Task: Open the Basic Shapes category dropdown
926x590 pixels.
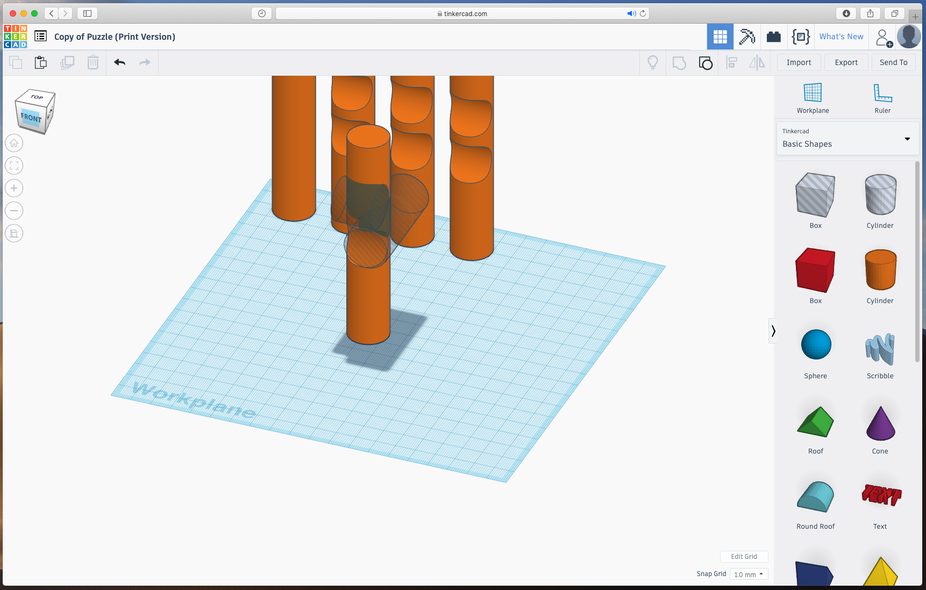Action: pos(847,139)
